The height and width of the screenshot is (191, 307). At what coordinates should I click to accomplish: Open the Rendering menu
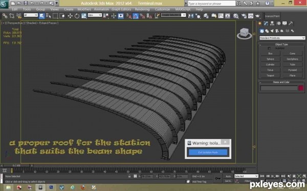tap(142, 9)
